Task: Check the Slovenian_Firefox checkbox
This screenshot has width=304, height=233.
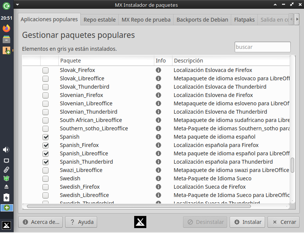Action: point(45,95)
